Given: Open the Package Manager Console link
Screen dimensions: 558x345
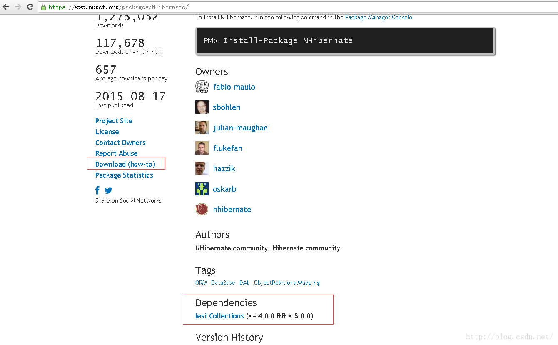Looking at the screenshot, I should (x=379, y=17).
